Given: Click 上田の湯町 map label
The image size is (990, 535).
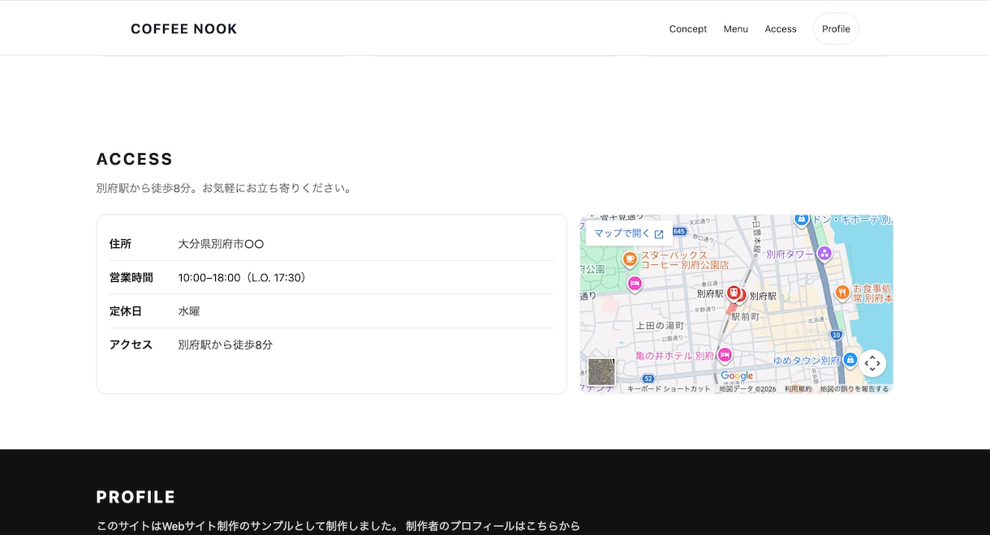Looking at the screenshot, I should [x=661, y=326].
